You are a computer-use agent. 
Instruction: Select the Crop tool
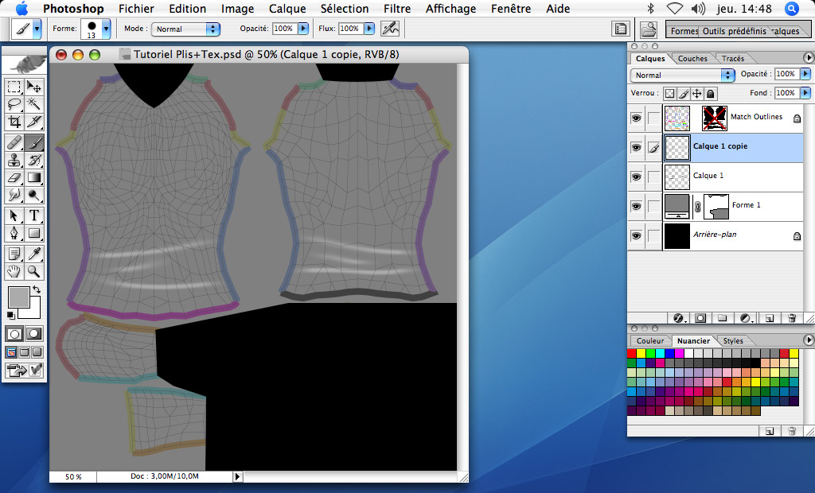pos(14,122)
